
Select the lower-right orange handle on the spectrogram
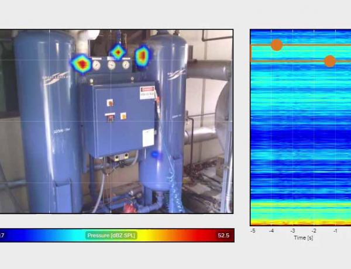(330, 61)
